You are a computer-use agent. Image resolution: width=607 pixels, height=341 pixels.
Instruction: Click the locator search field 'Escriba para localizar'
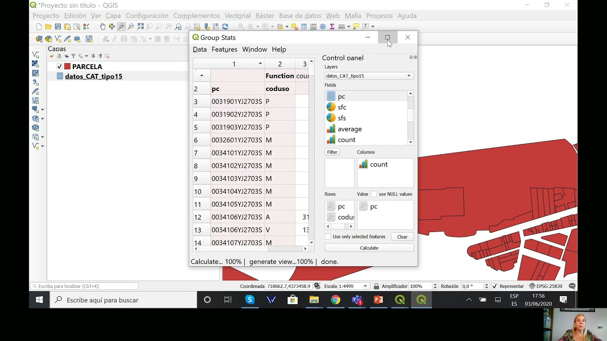coord(84,286)
